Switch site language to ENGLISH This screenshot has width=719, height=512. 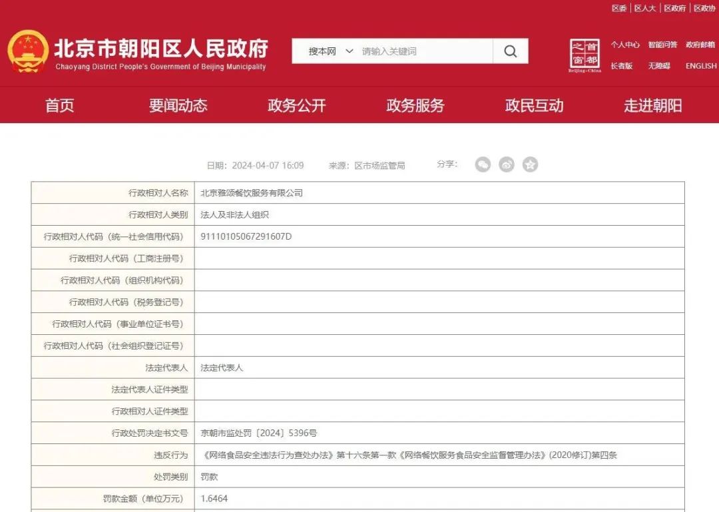pyautogui.click(x=701, y=66)
